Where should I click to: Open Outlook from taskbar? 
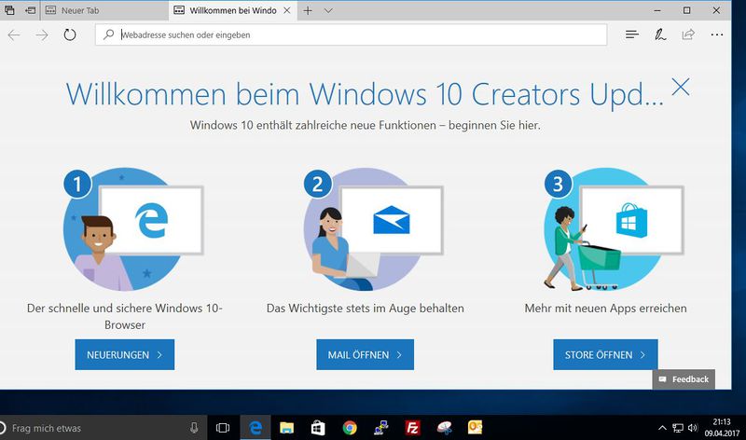476,428
